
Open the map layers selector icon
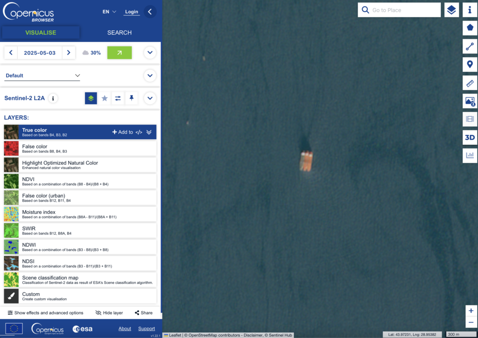pyautogui.click(x=451, y=10)
